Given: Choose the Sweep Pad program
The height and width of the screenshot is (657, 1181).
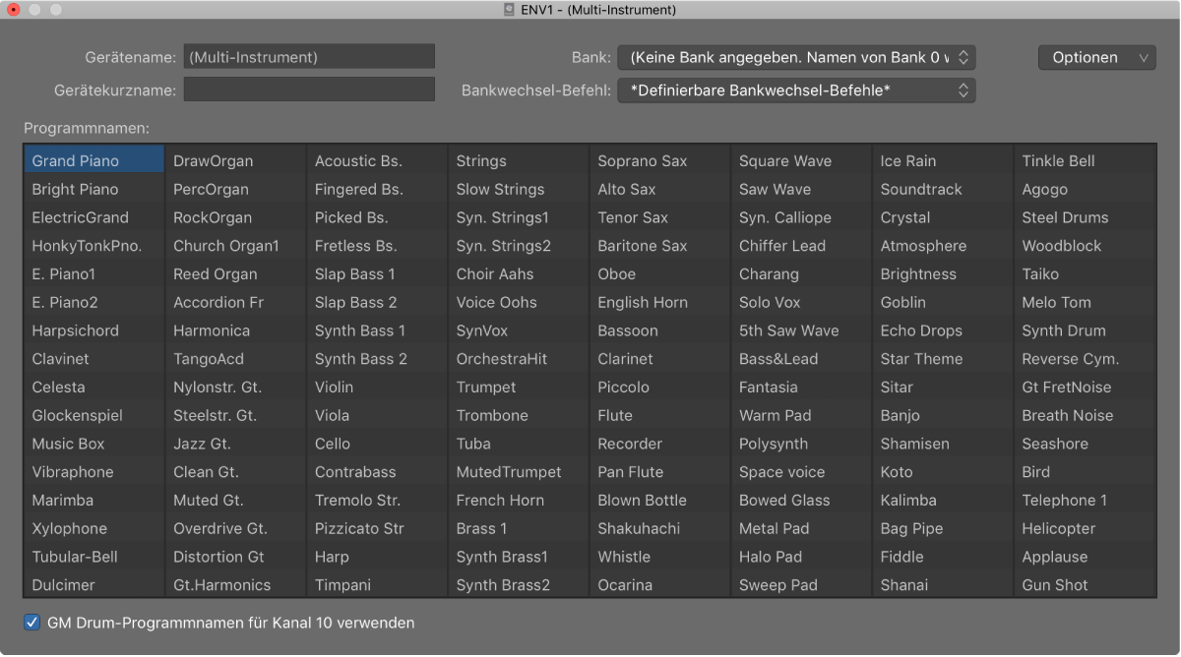Looking at the screenshot, I should coord(801,585).
